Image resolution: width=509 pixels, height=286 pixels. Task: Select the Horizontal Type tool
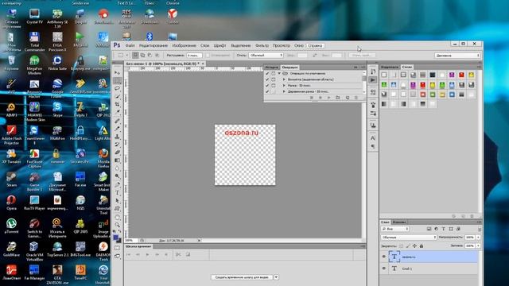point(117,192)
